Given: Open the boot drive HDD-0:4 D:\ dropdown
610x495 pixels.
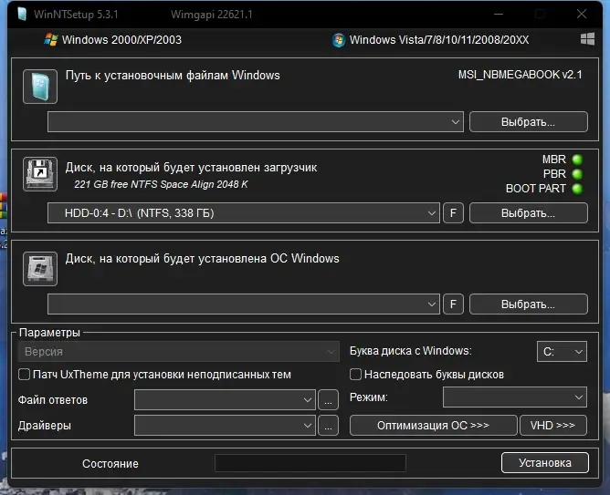Looking at the screenshot, I should [244, 212].
